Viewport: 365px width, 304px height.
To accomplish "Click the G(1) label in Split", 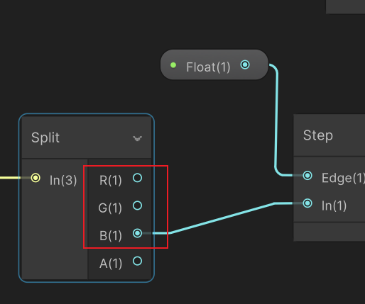I will point(110,208).
